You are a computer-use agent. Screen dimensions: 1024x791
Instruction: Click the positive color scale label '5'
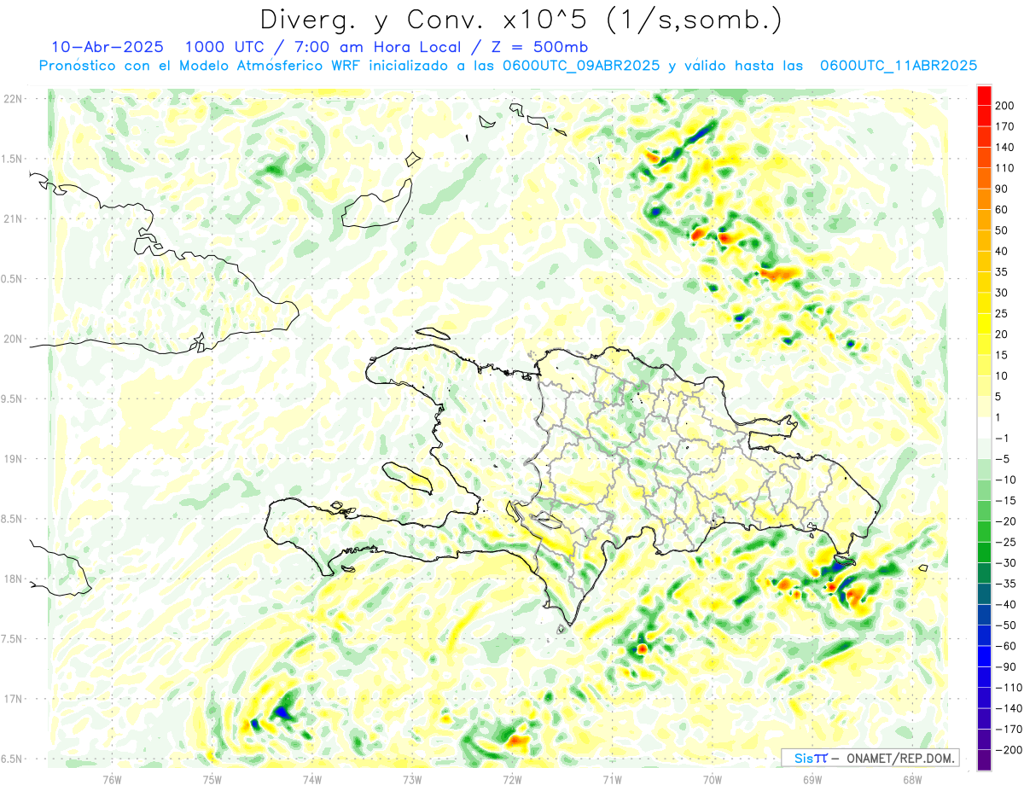[x=999, y=397]
